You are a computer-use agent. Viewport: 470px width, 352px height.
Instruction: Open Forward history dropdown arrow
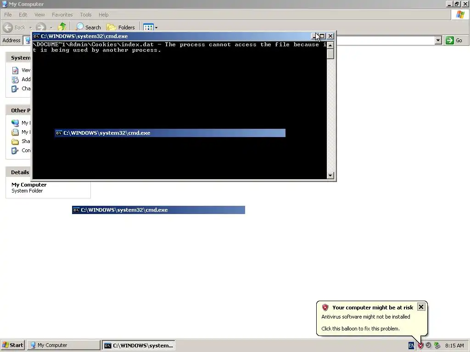click(x=51, y=27)
